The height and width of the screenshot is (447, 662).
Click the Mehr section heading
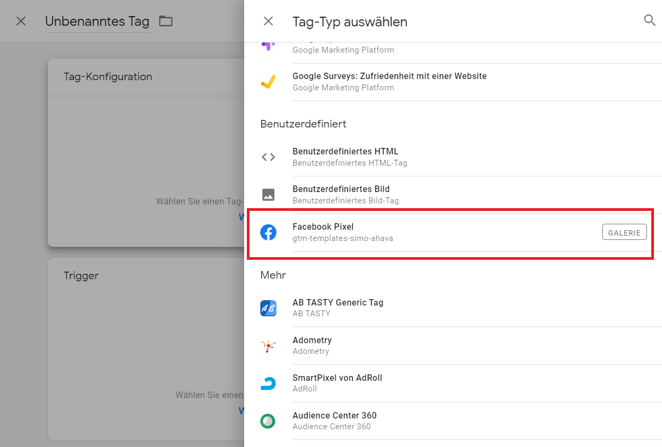[x=273, y=275]
